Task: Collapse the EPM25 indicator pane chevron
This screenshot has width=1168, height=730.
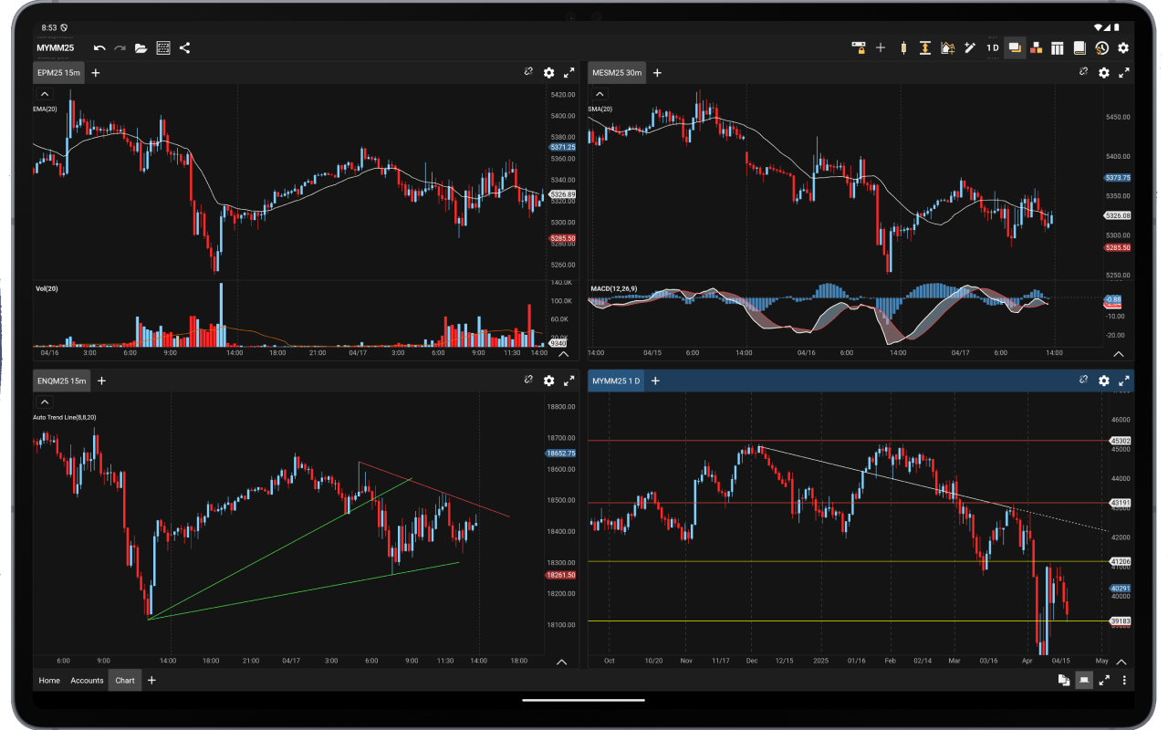Action: pos(44,93)
